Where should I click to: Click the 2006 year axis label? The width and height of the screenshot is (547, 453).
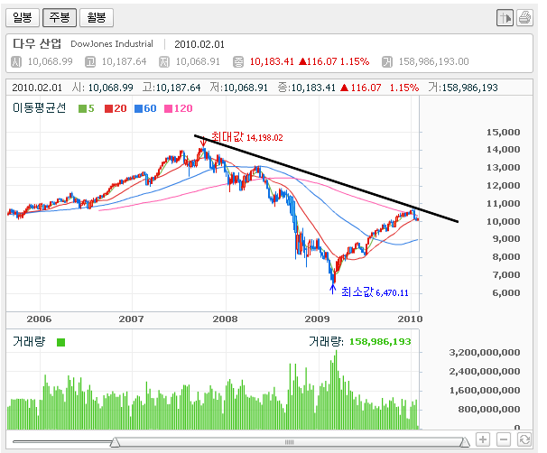click(39, 319)
